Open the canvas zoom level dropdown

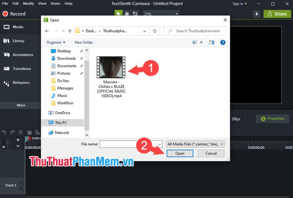[x=161, y=13]
